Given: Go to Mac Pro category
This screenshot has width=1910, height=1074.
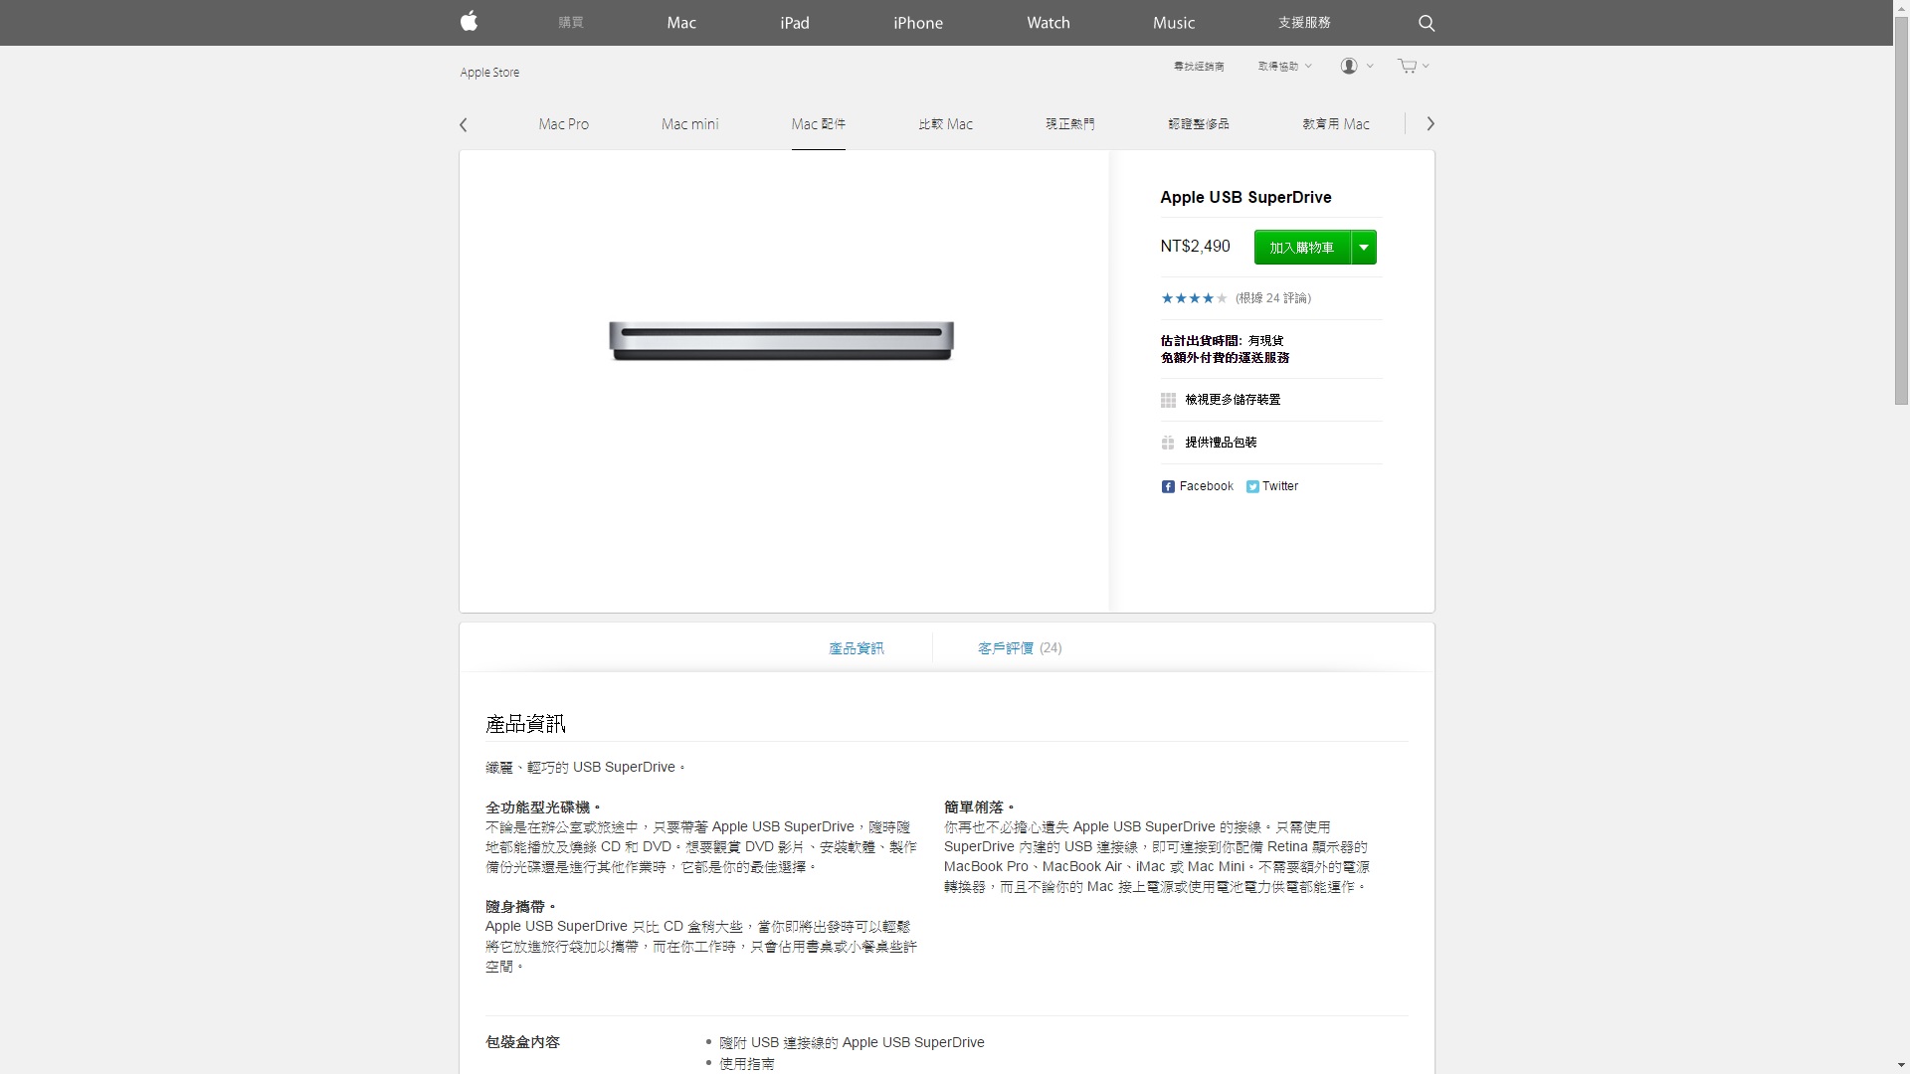Looking at the screenshot, I should pos(564,124).
